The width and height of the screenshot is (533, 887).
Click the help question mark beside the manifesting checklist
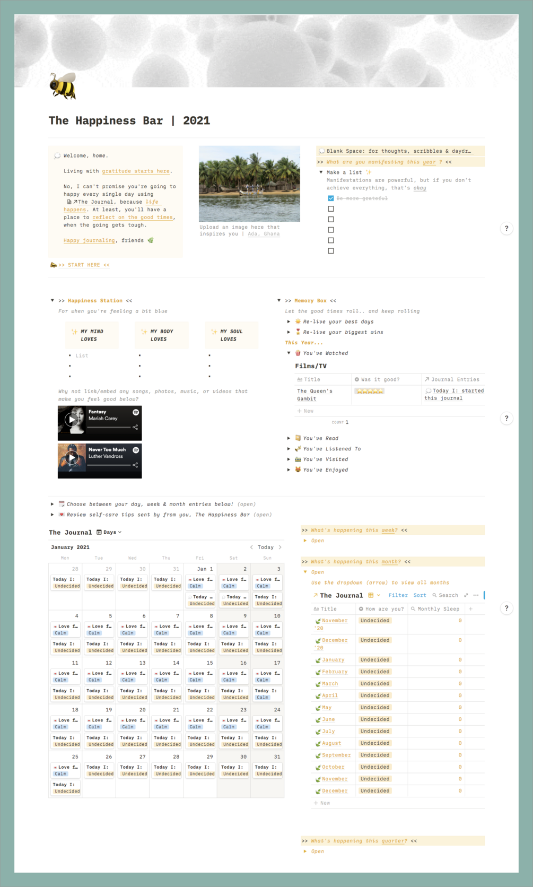coord(506,229)
